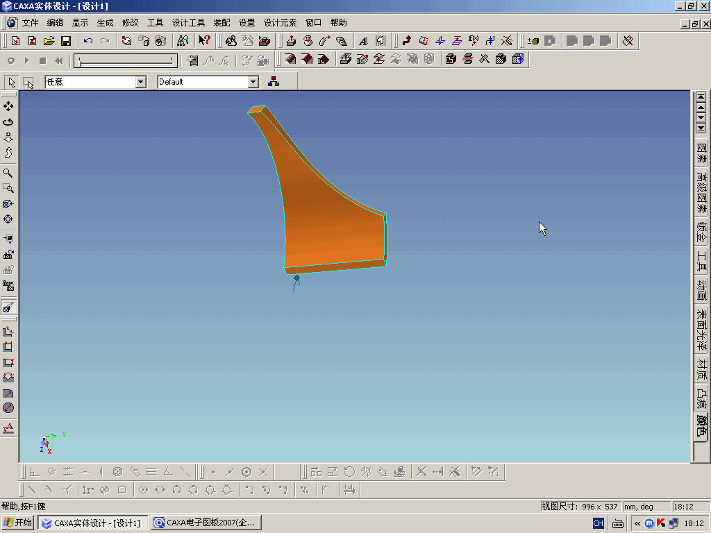Click the animation timeline slider
This screenshot has height=533, width=711.
point(126,61)
